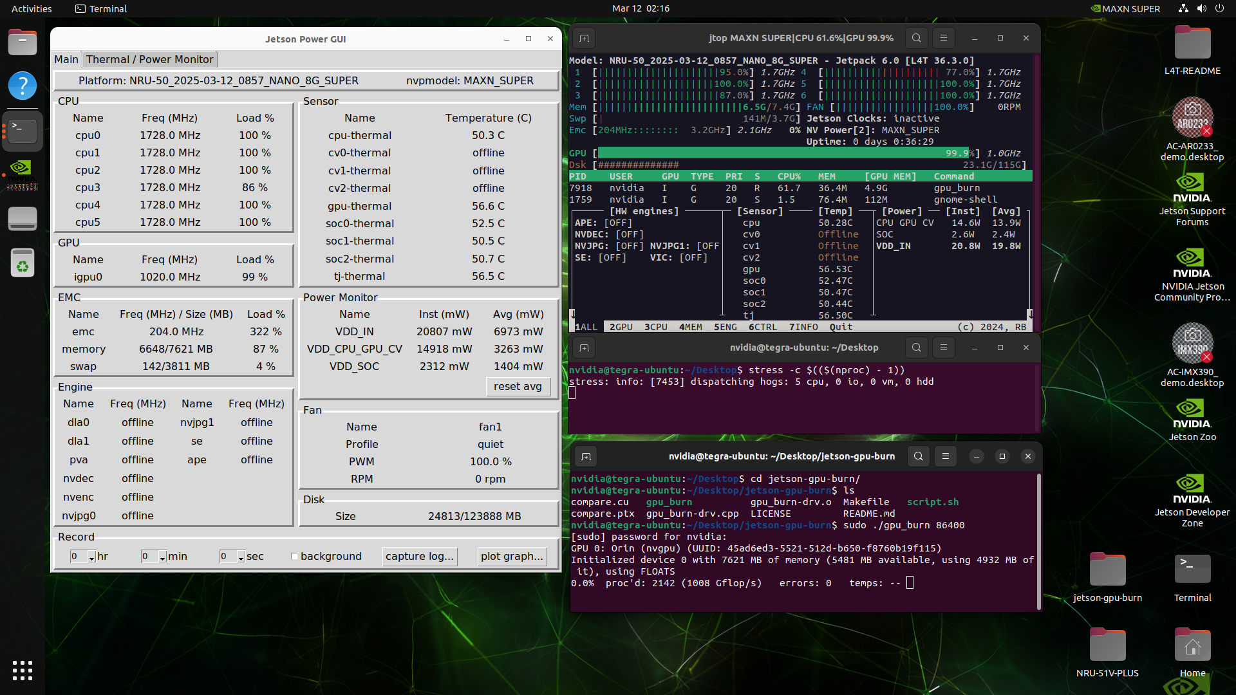
Task: Open Help icon in the dock
Action: click(23, 86)
